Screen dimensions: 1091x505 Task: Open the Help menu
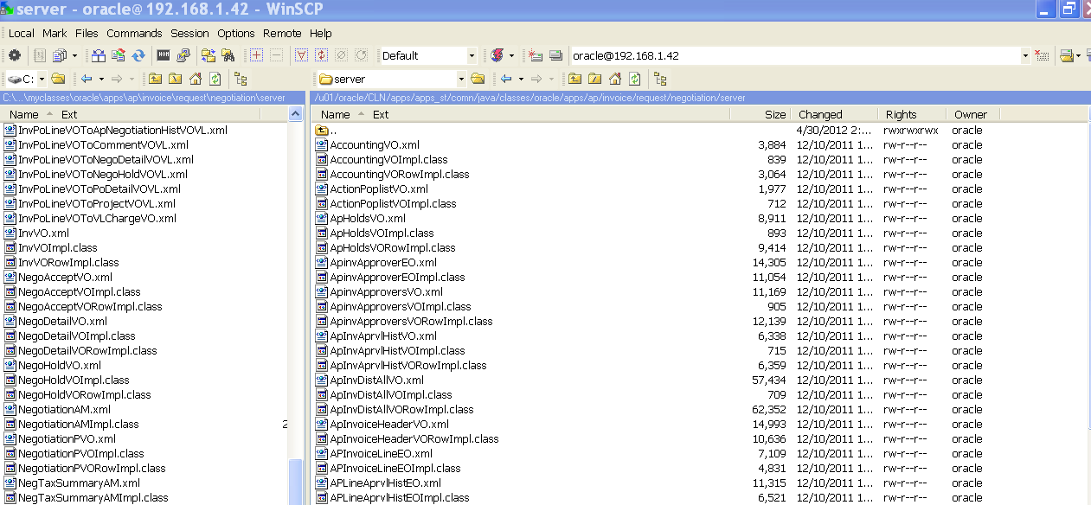point(321,33)
